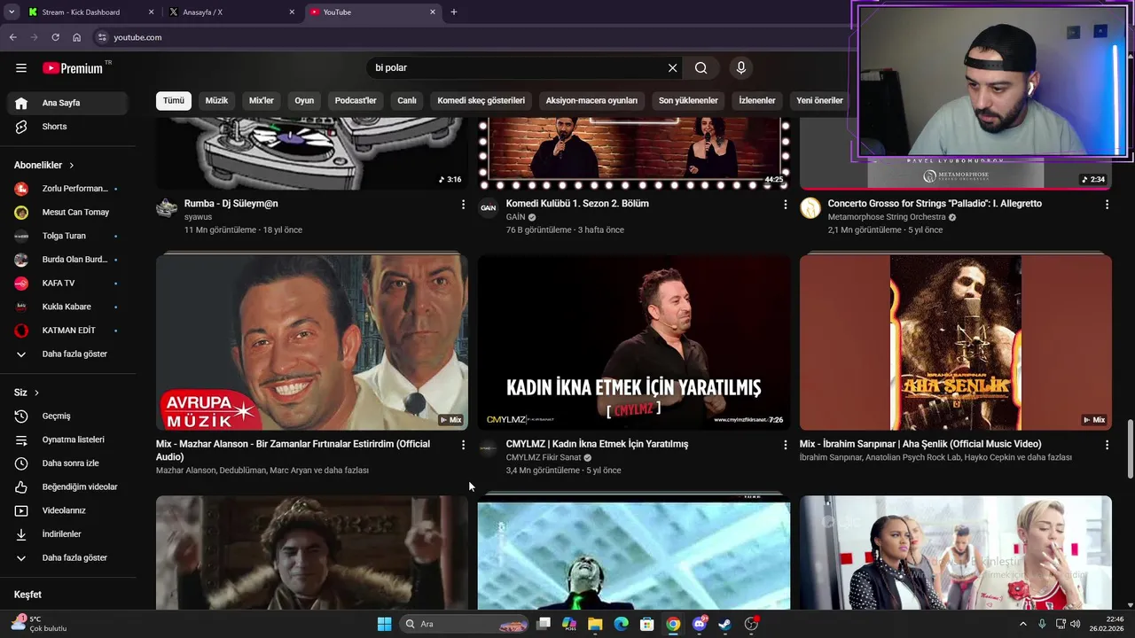1135x638 pixels.
Task: Play the Kadın İkna Etmek İçin Yaratılmış thumbnail
Action: click(x=634, y=342)
